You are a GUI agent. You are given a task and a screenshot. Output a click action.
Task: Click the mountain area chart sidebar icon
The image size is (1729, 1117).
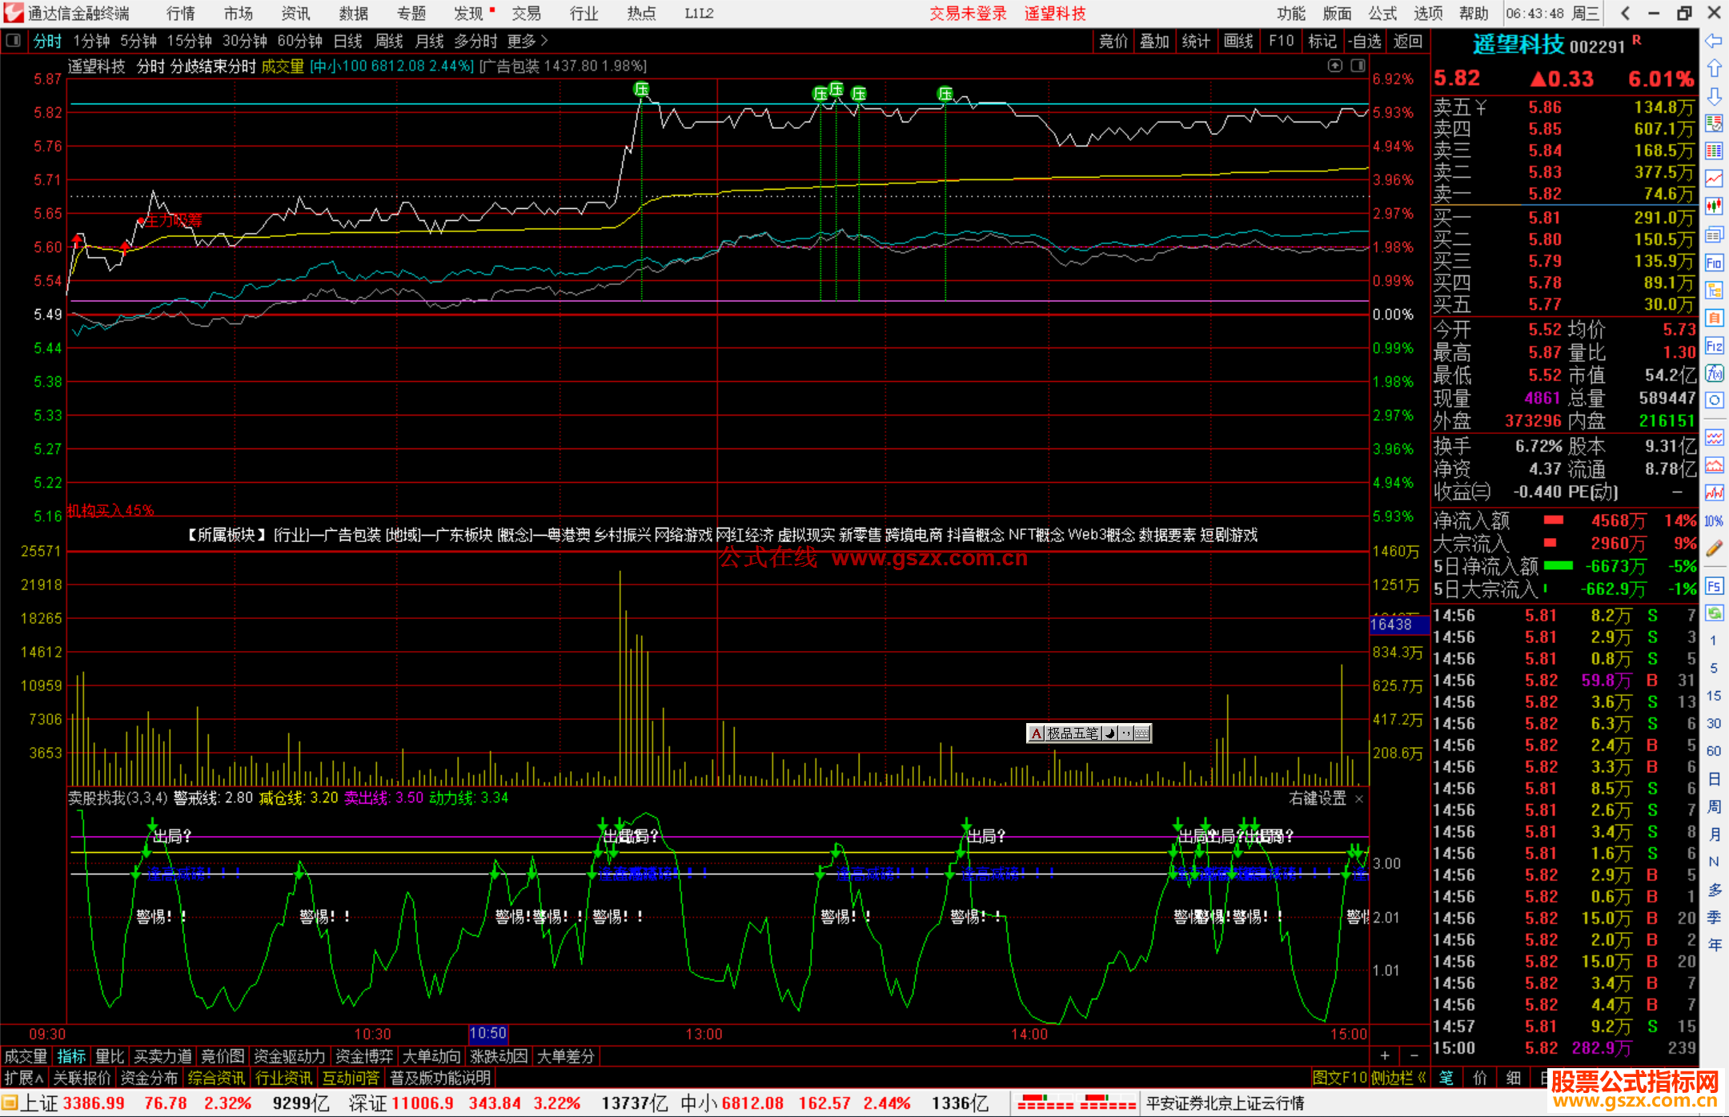(1714, 465)
